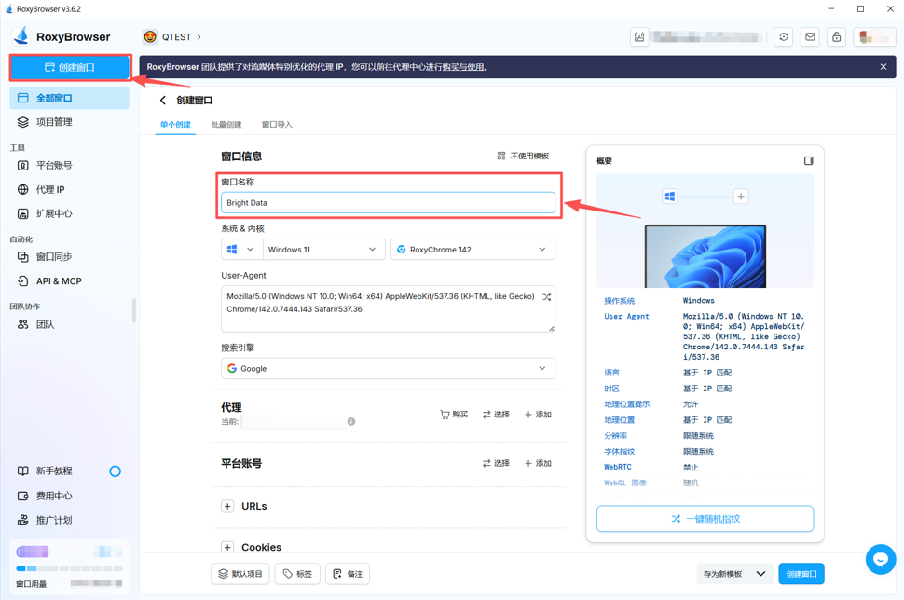
Task: Open 代理 IP in sidebar
Action: tap(50, 190)
